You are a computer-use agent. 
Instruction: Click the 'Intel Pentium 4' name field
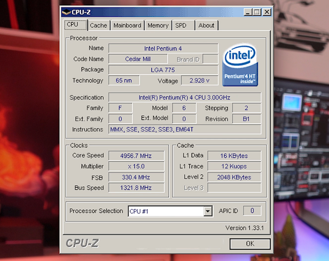[x=163, y=48]
